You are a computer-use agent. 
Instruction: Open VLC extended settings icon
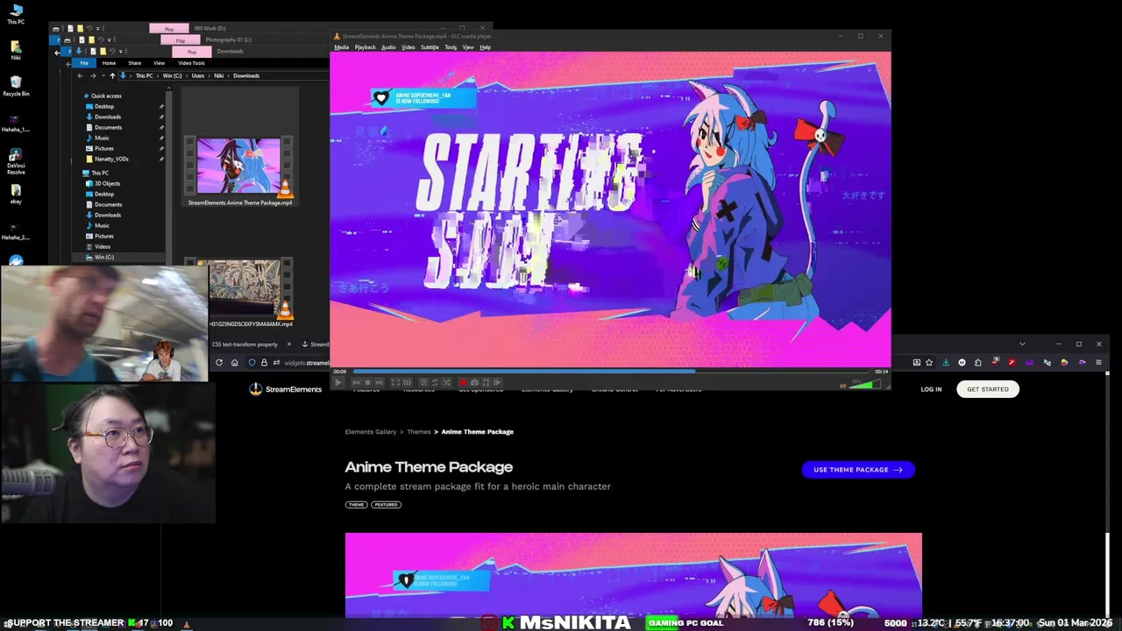pos(408,382)
